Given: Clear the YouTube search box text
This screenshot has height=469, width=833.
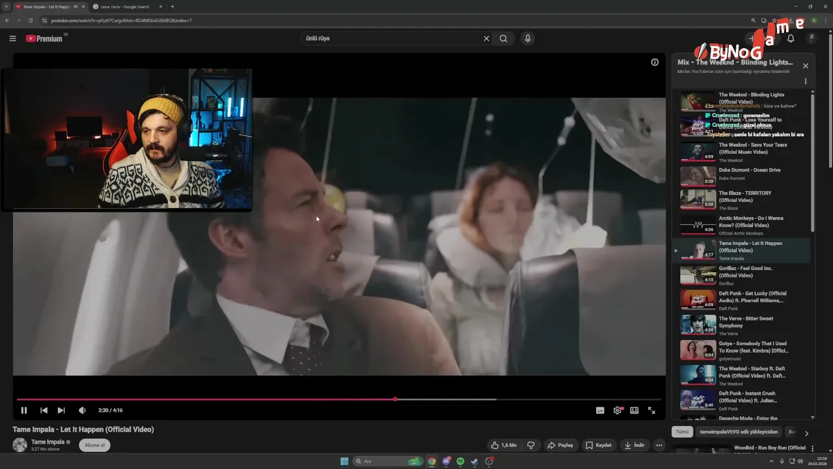Looking at the screenshot, I should tap(486, 38).
